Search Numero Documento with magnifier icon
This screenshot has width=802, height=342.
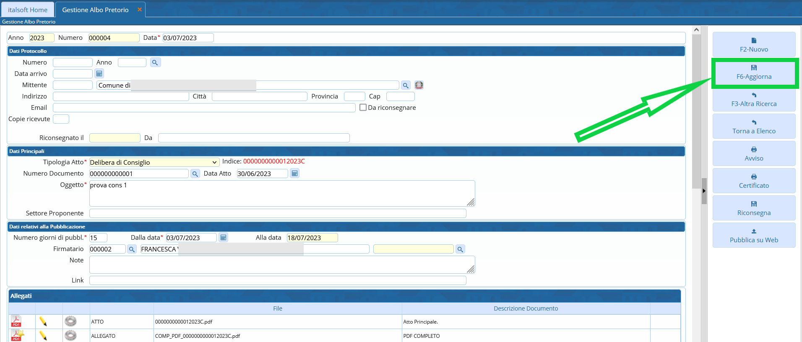pos(195,174)
